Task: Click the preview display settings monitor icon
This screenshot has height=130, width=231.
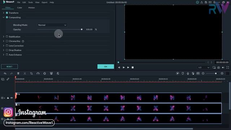Action: click(x=214, y=68)
